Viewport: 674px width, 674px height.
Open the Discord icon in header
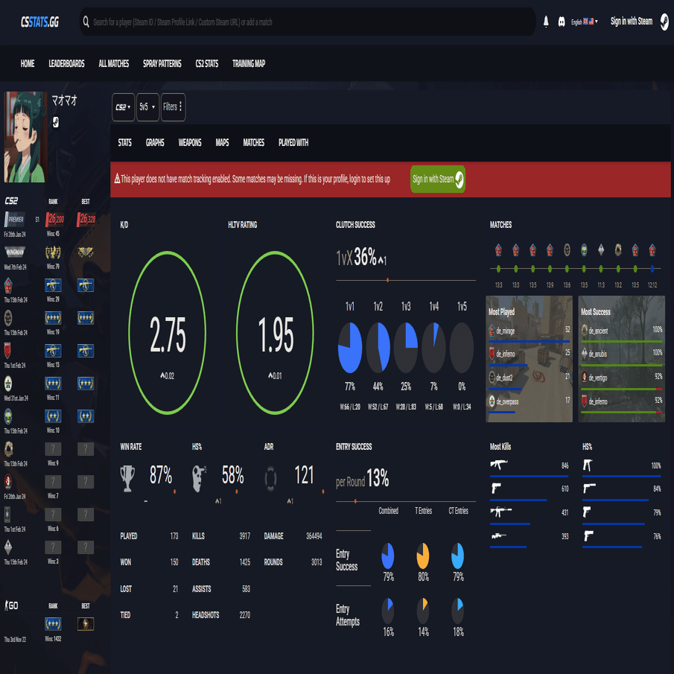click(x=562, y=22)
